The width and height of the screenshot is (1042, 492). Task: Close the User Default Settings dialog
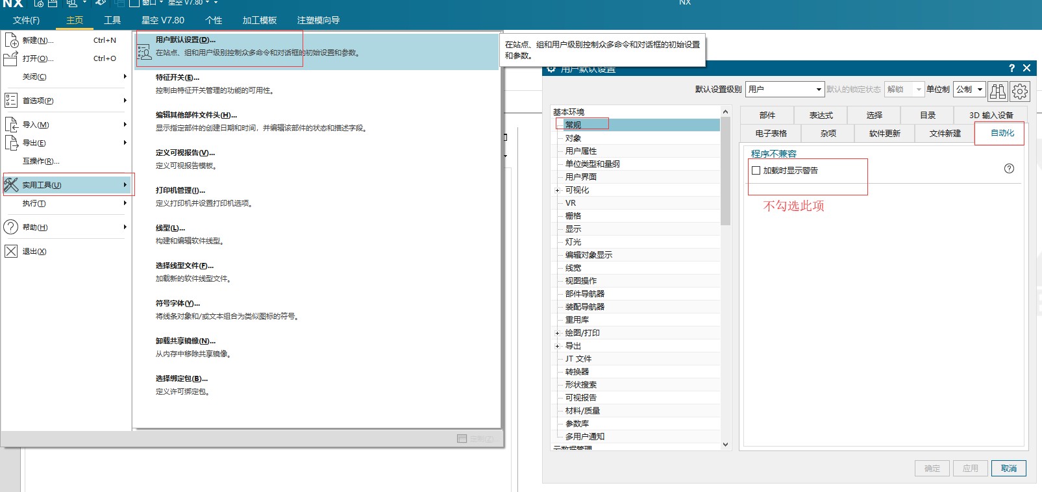[x=1026, y=68]
